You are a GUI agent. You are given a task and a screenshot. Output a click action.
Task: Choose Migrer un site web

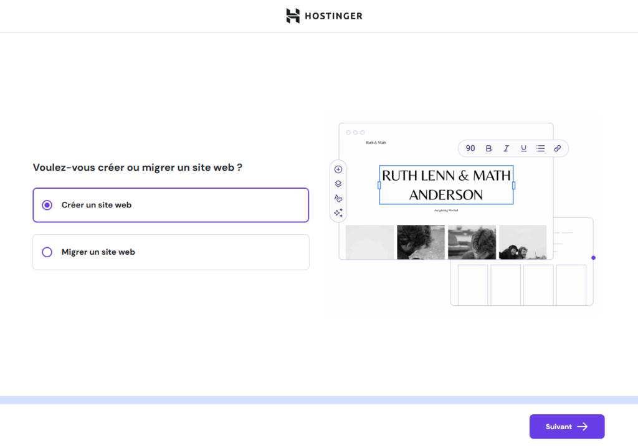(171, 252)
